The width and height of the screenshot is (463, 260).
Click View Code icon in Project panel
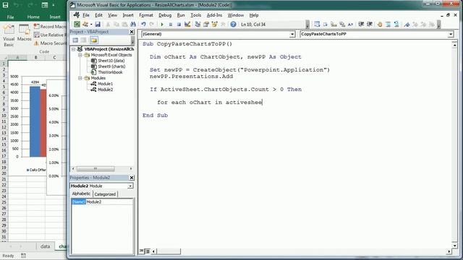click(x=75, y=40)
